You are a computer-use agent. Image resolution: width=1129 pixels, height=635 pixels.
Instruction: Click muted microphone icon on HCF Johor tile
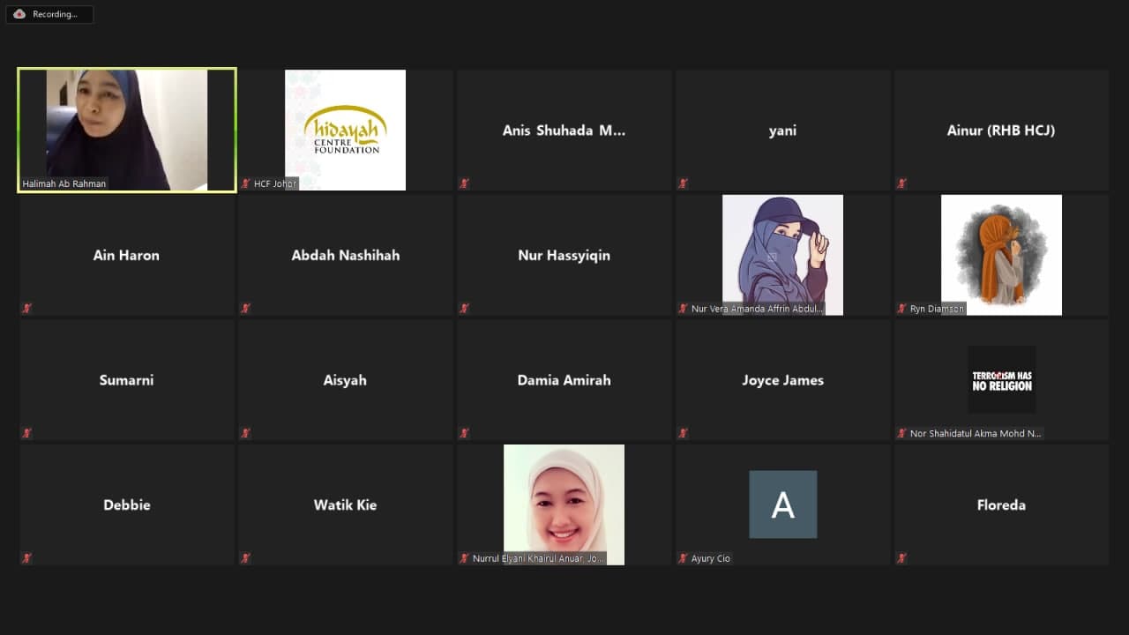246,183
